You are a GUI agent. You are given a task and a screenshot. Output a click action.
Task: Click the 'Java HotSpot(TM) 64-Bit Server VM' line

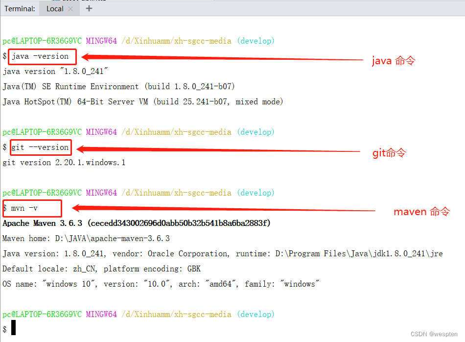(142, 101)
